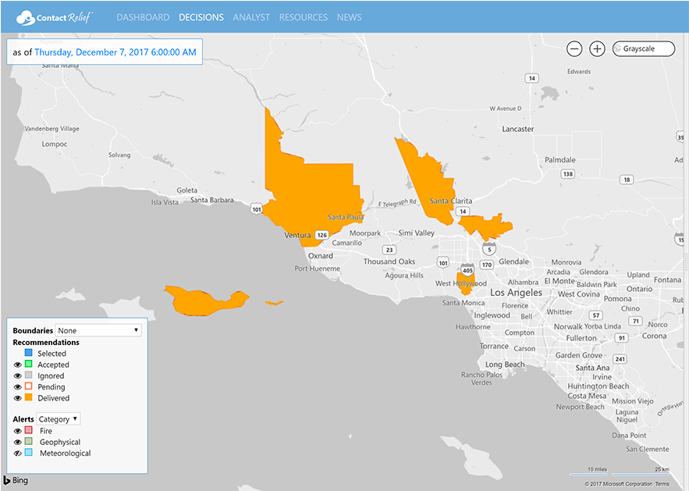The image size is (689, 491).
Task: Click the blue Selected color swatch
Action: [x=28, y=354]
